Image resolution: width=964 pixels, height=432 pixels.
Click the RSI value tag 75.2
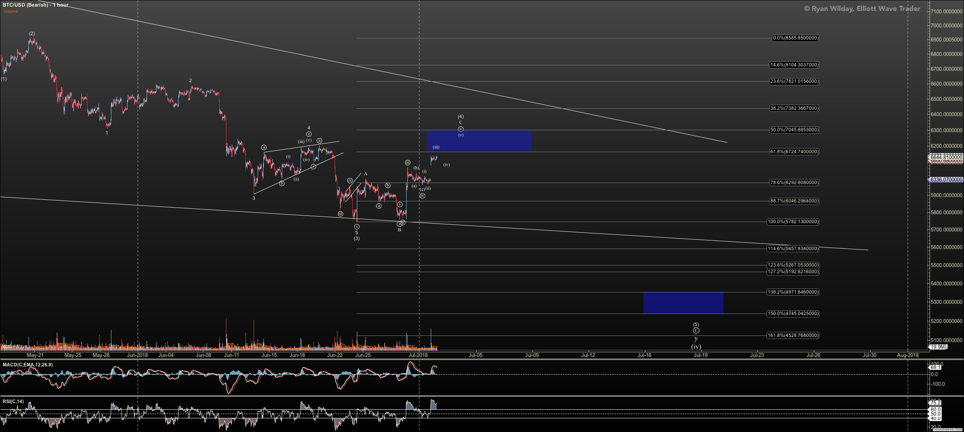(935, 403)
